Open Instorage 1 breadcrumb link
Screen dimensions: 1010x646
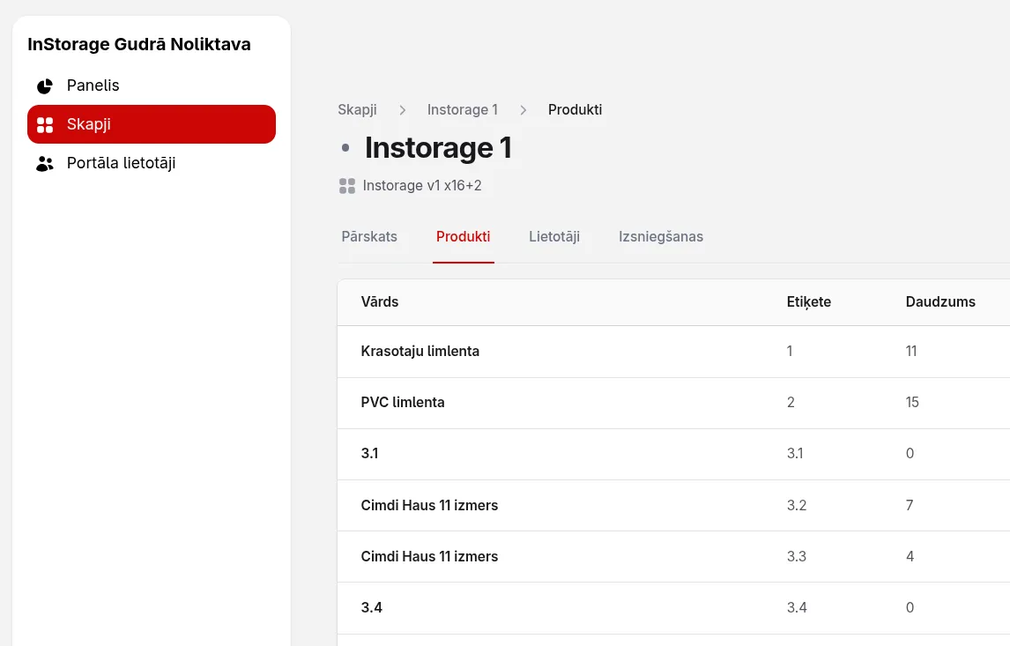463,110
